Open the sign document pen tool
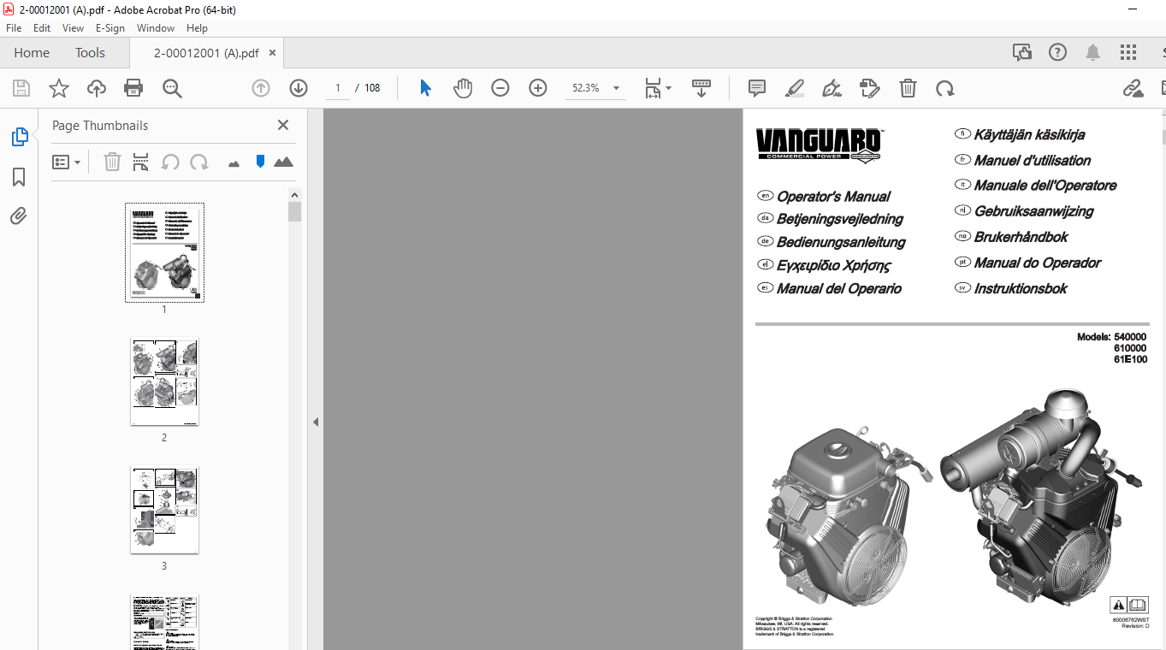This screenshot has width=1166, height=650. [832, 88]
